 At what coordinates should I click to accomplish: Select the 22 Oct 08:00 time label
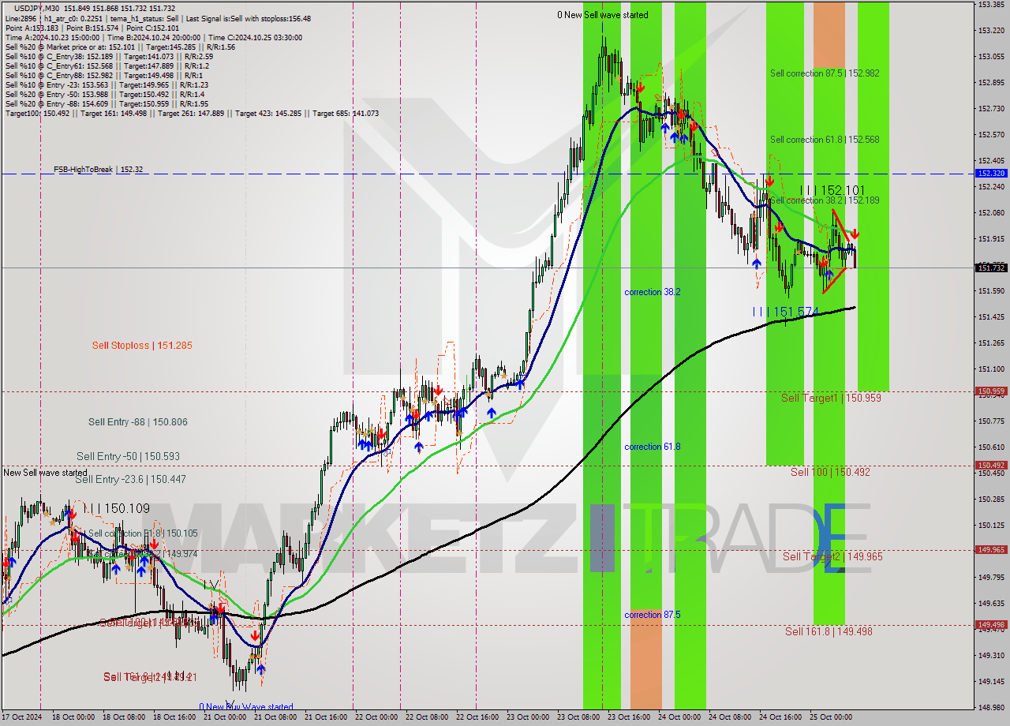pyautogui.click(x=427, y=717)
